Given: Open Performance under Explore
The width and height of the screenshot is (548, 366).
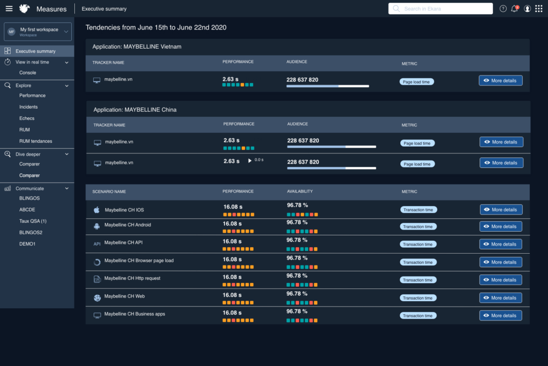Looking at the screenshot, I should [x=32, y=95].
